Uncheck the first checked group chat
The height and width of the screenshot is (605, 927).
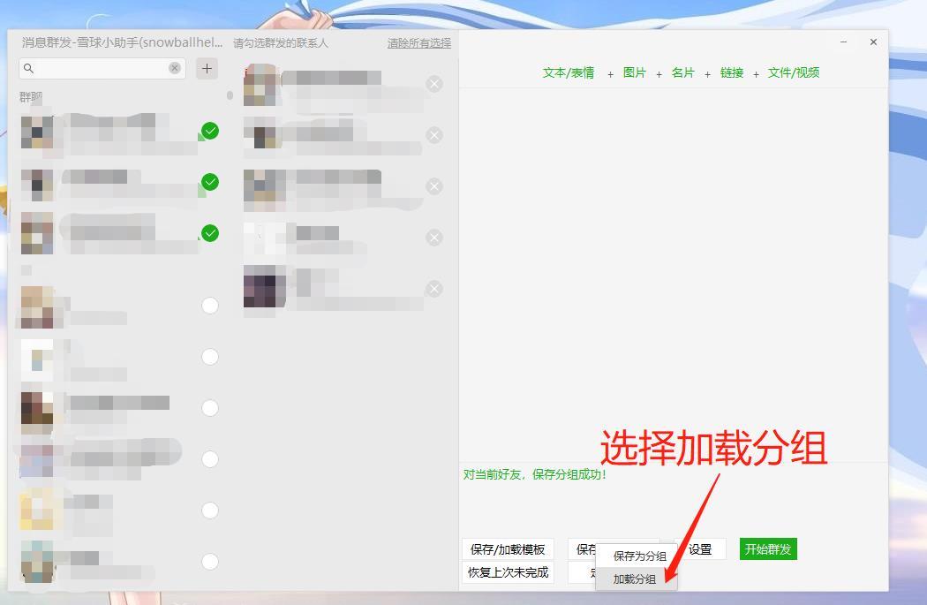(210, 131)
